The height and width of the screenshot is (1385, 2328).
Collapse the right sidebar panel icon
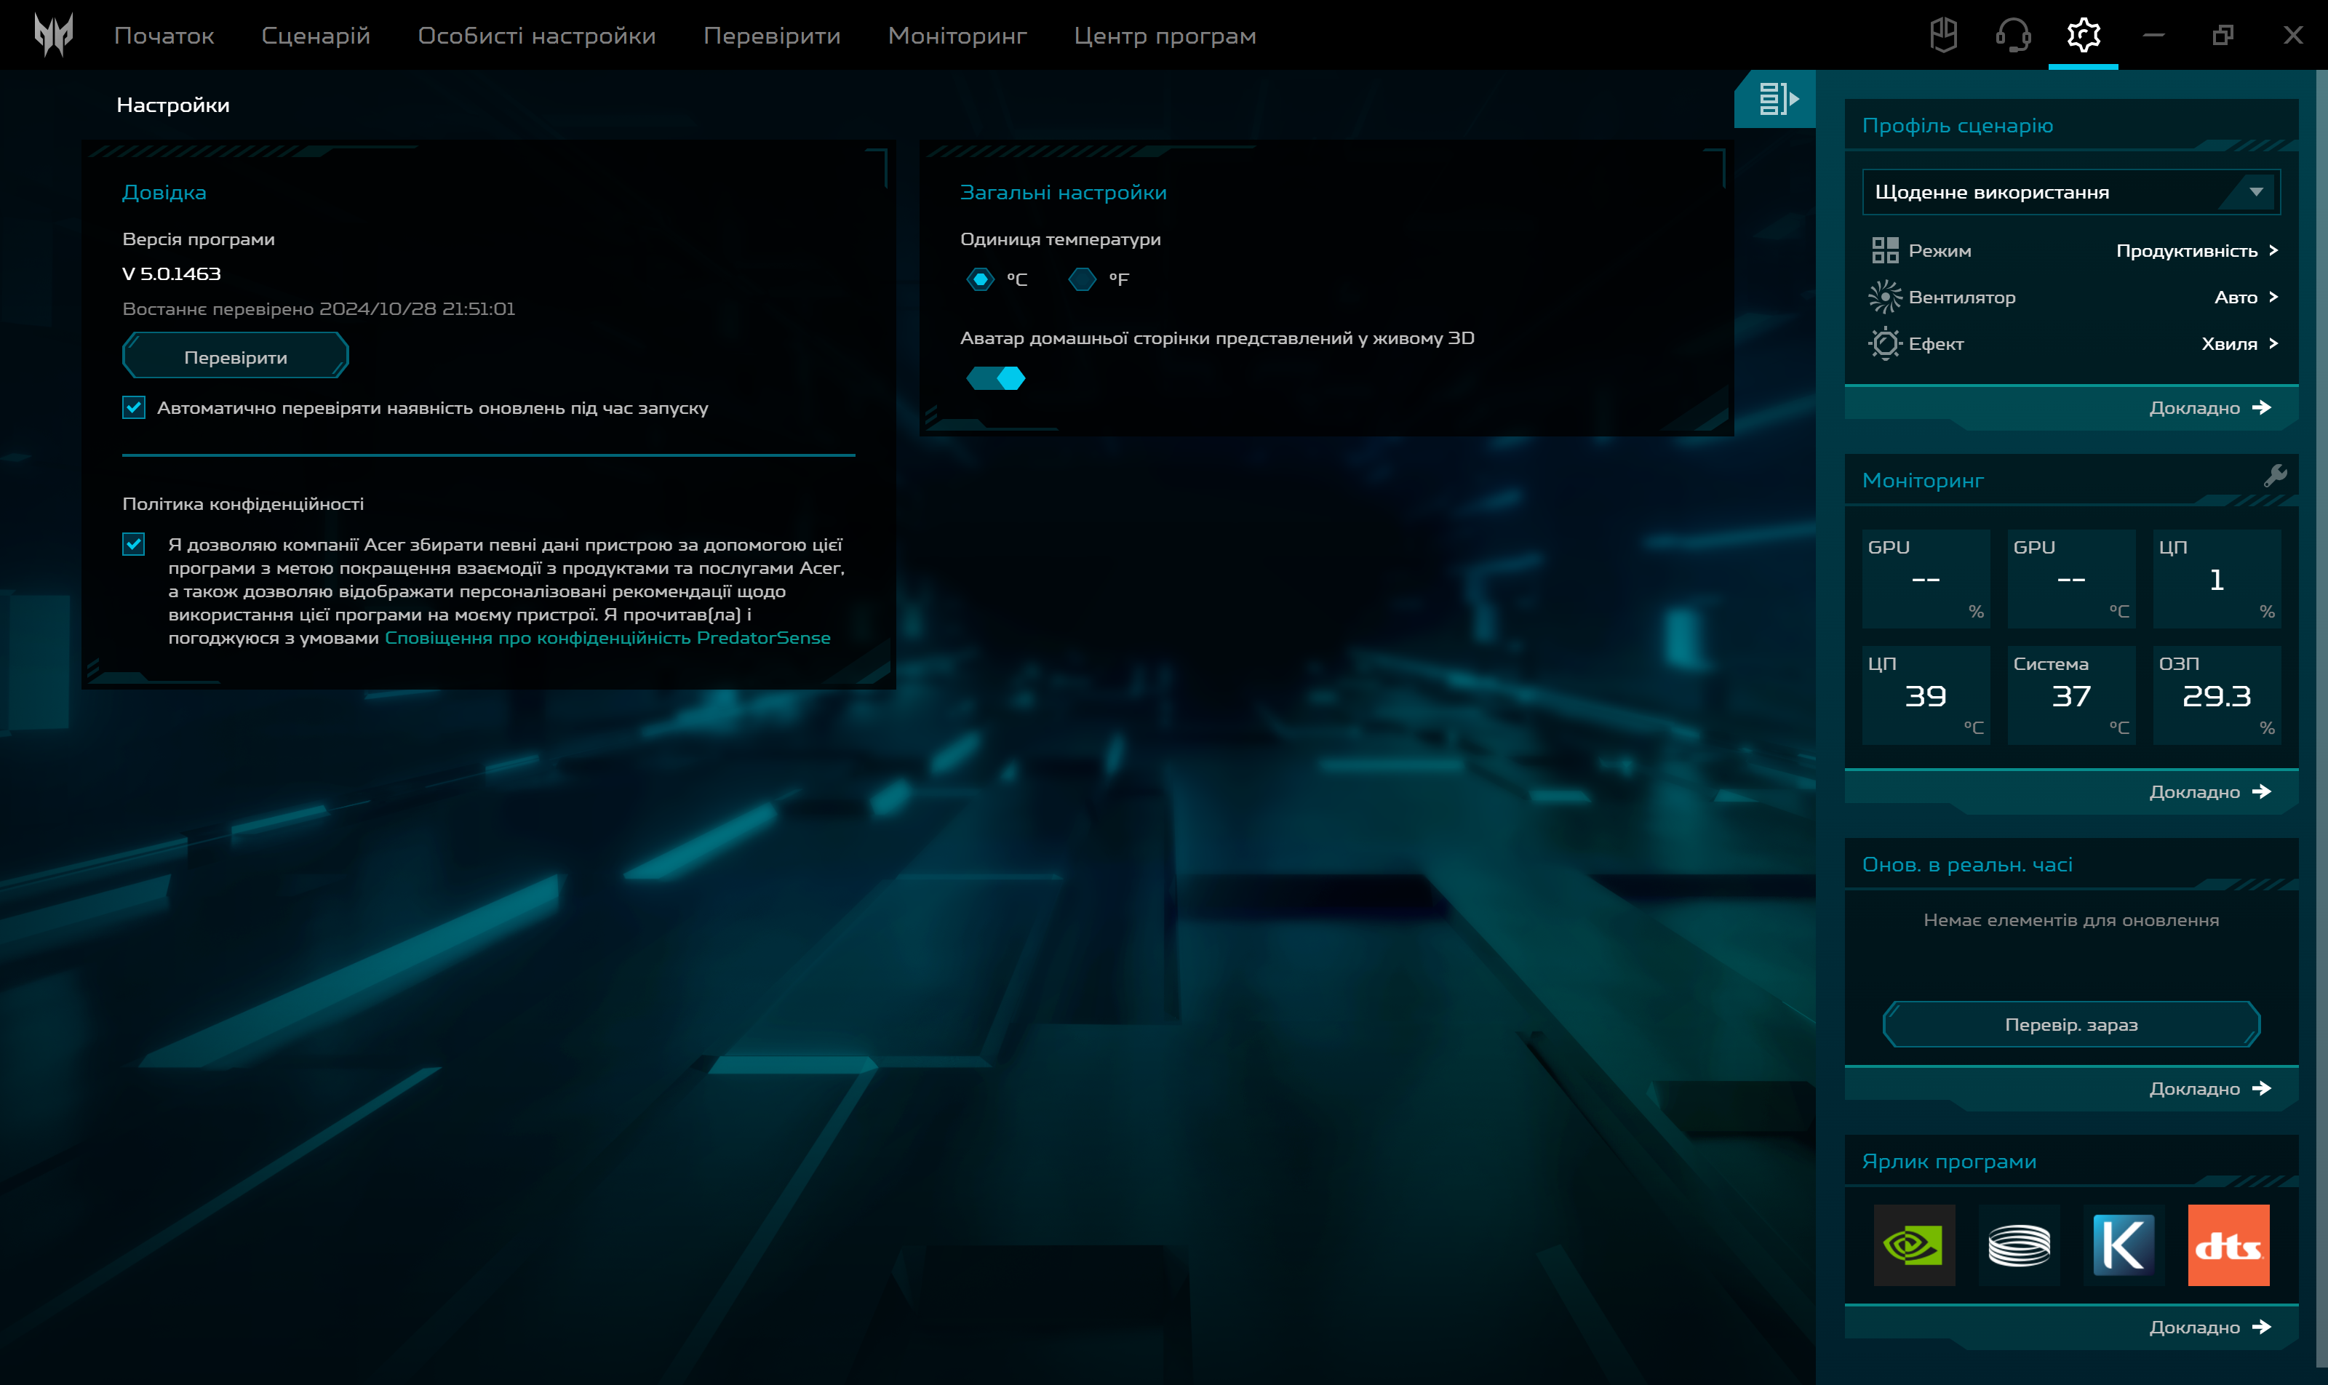coord(1777,98)
